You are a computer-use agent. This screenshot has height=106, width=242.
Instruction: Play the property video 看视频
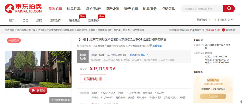click(x=38, y=90)
